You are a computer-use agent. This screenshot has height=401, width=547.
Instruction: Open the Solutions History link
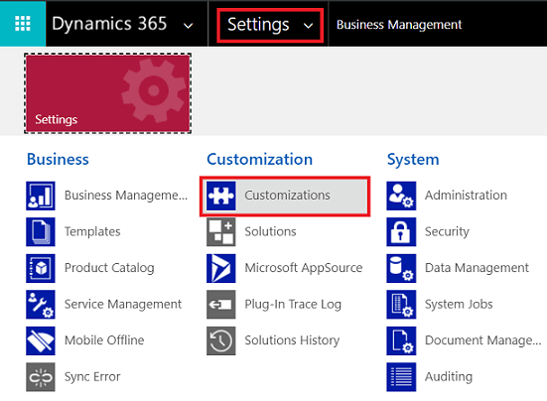click(x=292, y=340)
